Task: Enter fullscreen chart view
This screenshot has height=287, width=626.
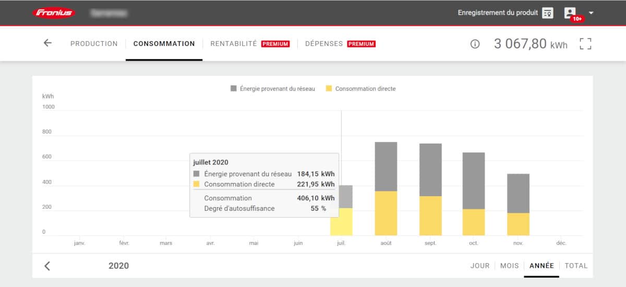Action: tap(585, 44)
